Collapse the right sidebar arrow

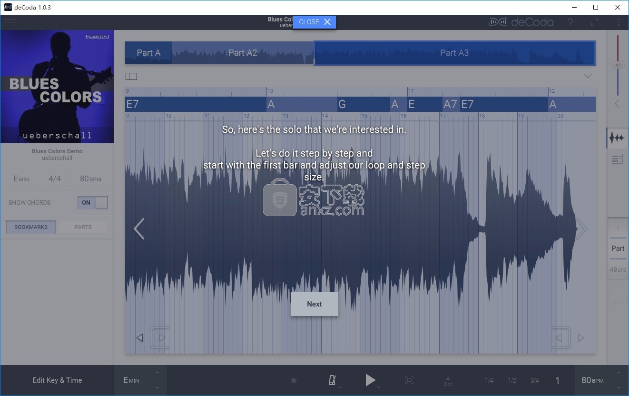tap(618, 103)
